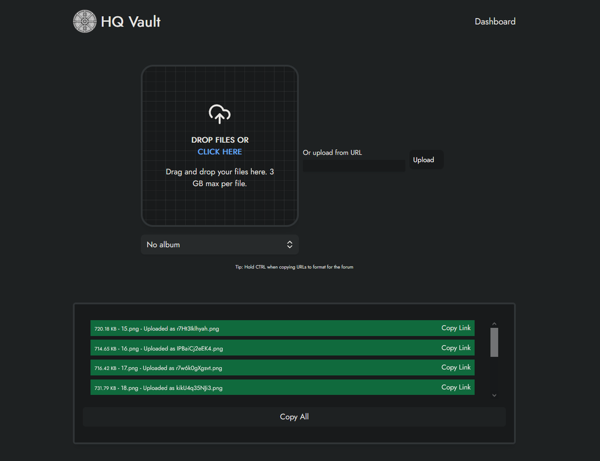
Task: Copy Link for 18.png
Action: pos(456,387)
